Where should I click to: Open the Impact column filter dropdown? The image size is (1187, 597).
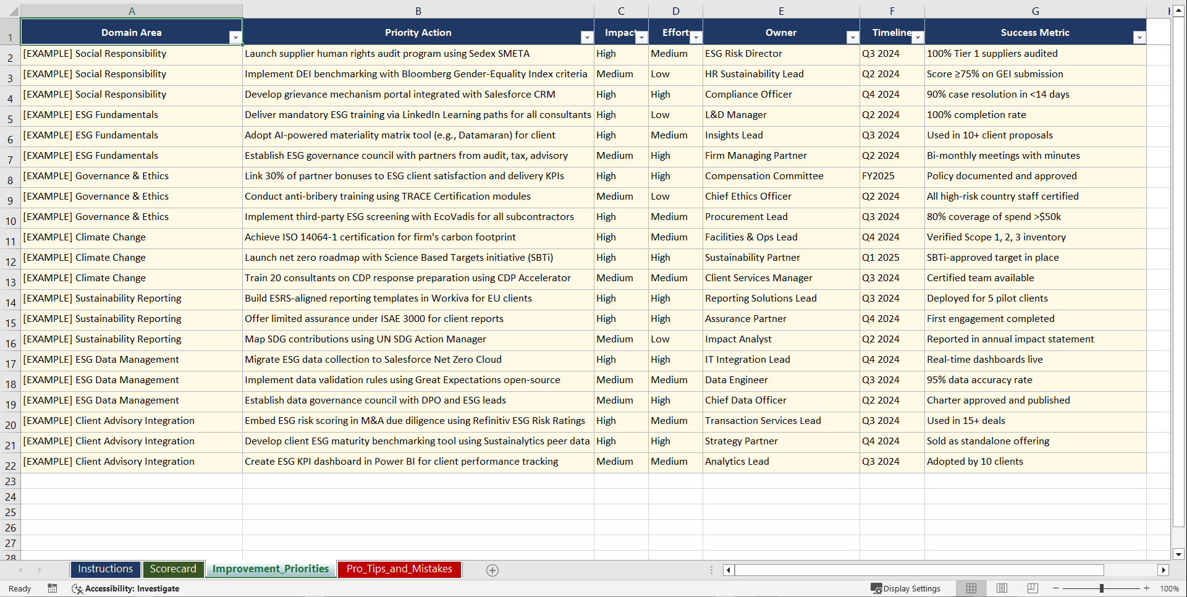click(641, 37)
